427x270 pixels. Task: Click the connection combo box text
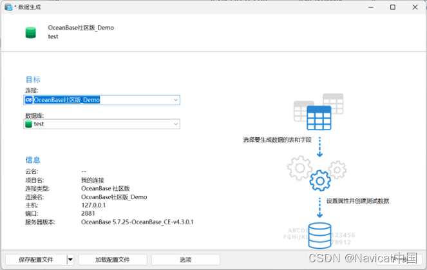(x=67, y=100)
